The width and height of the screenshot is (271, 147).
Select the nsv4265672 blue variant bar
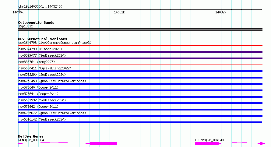[x=140, y=116]
